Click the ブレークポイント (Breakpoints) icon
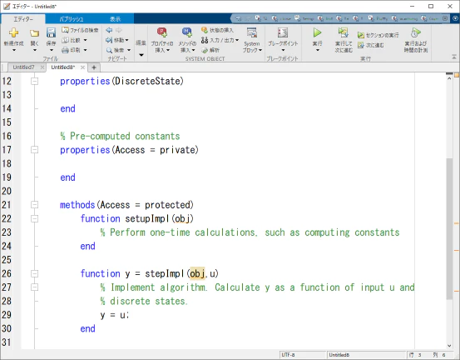 pyautogui.click(x=283, y=32)
